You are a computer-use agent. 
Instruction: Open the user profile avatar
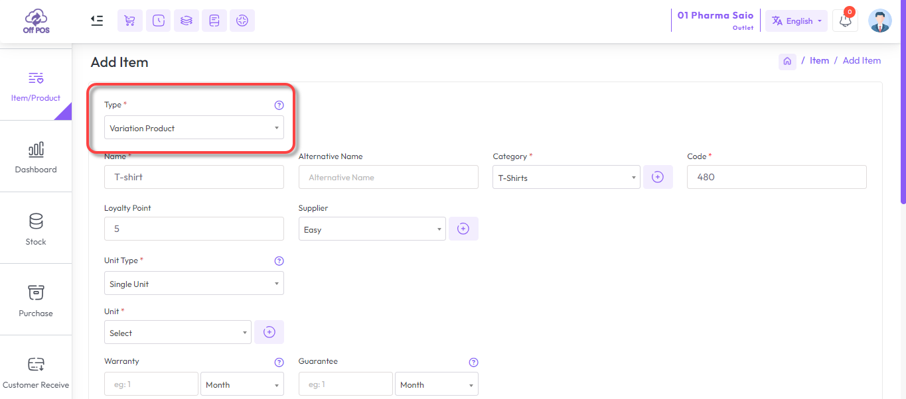880,21
